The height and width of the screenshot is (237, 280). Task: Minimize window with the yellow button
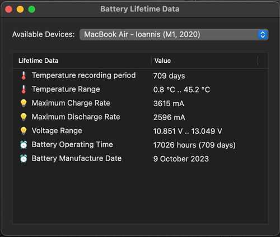tap(20, 9)
